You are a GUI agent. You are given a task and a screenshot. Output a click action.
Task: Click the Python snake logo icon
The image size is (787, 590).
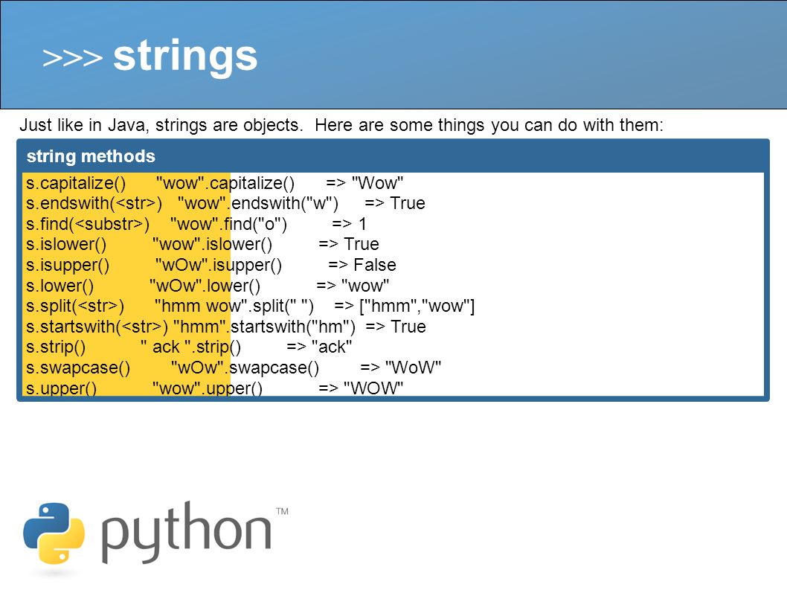click(54, 533)
